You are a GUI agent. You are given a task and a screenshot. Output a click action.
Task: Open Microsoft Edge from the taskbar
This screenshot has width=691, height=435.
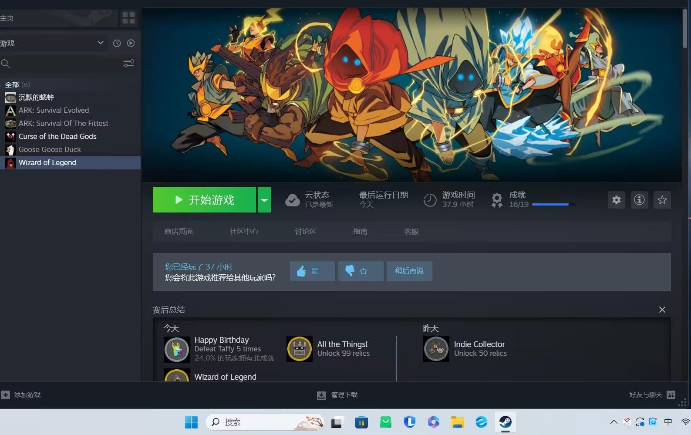(481, 422)
